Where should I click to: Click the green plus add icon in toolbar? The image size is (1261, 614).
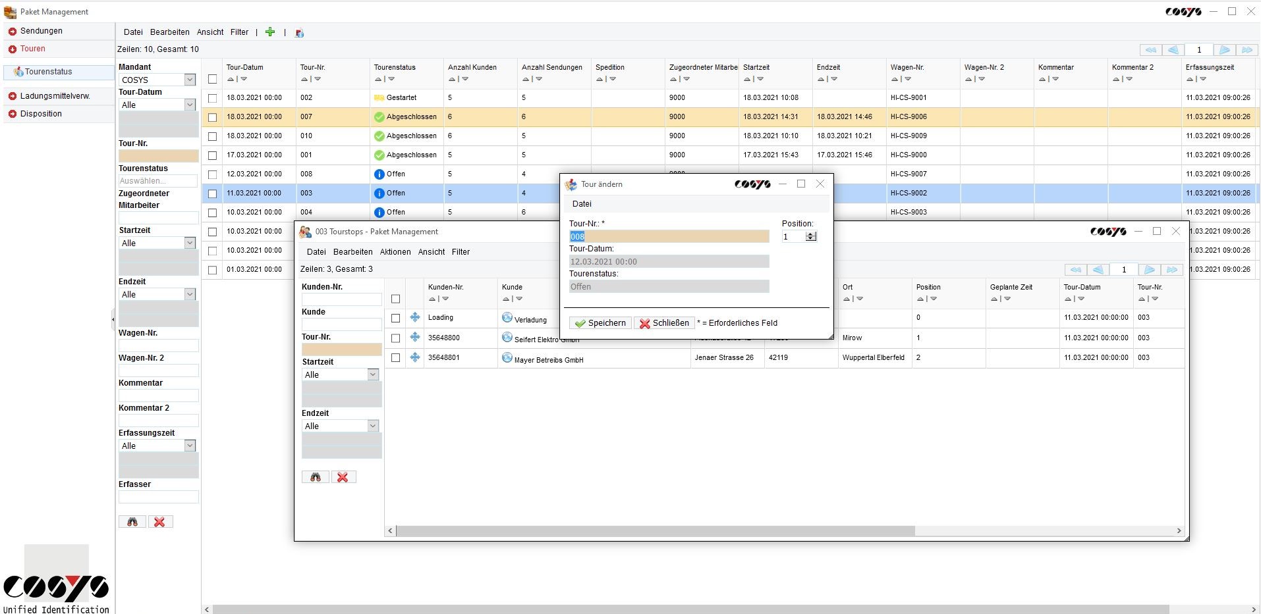pos(270,32)
